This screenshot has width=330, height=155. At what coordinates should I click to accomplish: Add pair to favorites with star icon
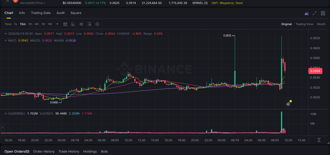point(7,1)
